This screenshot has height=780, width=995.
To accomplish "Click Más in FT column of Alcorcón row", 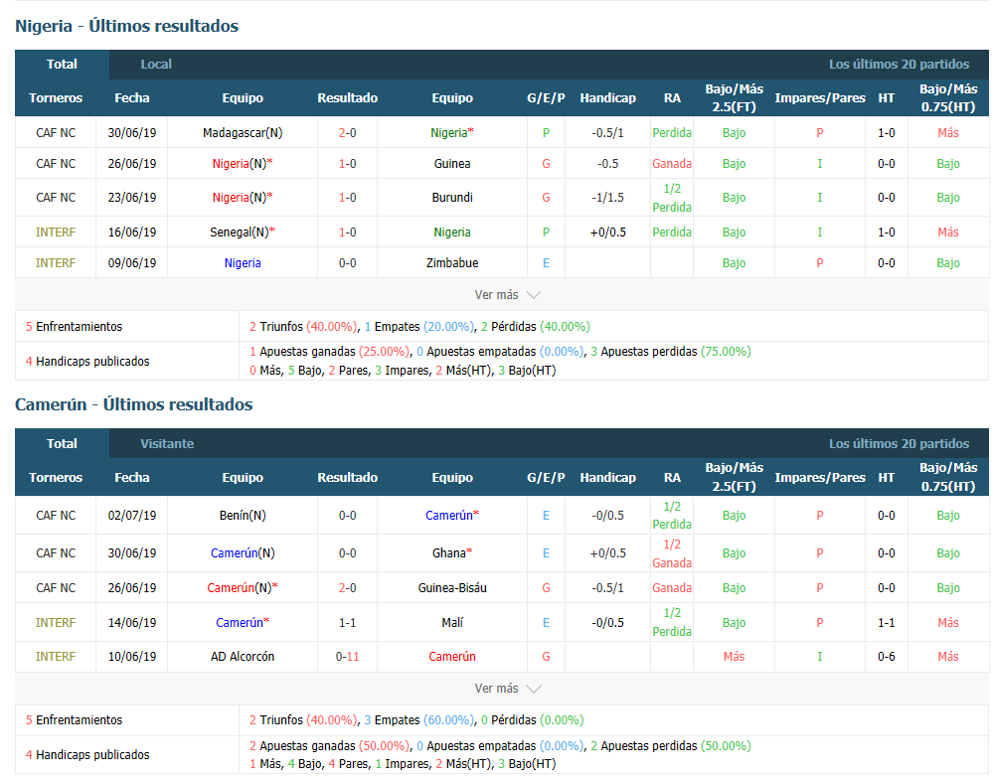I will (x=734, y=657).
